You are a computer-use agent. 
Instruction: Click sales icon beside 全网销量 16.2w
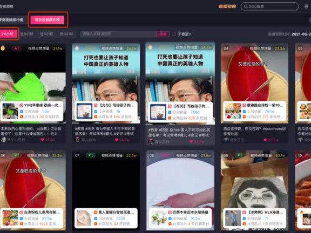(x=170, y=218)
